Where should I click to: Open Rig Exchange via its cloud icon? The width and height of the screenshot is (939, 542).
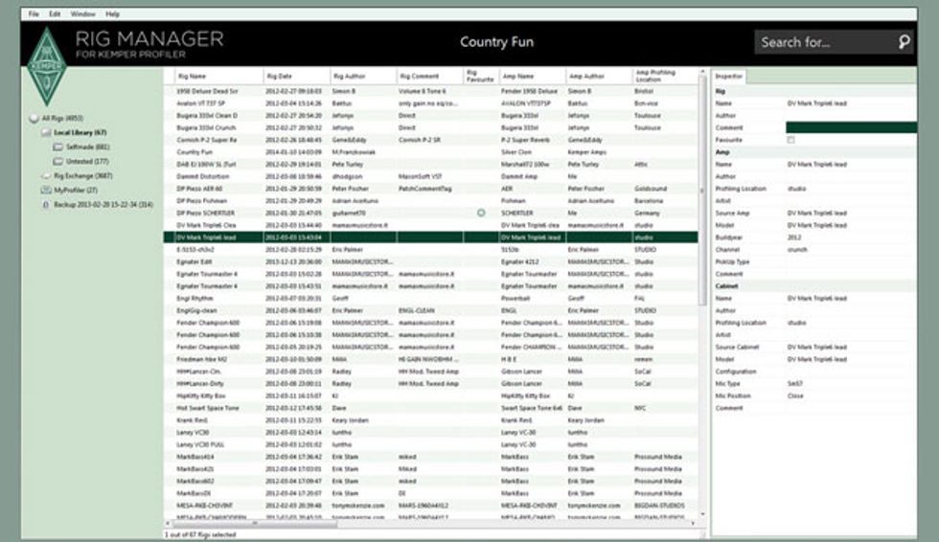[x=45, y=176]
